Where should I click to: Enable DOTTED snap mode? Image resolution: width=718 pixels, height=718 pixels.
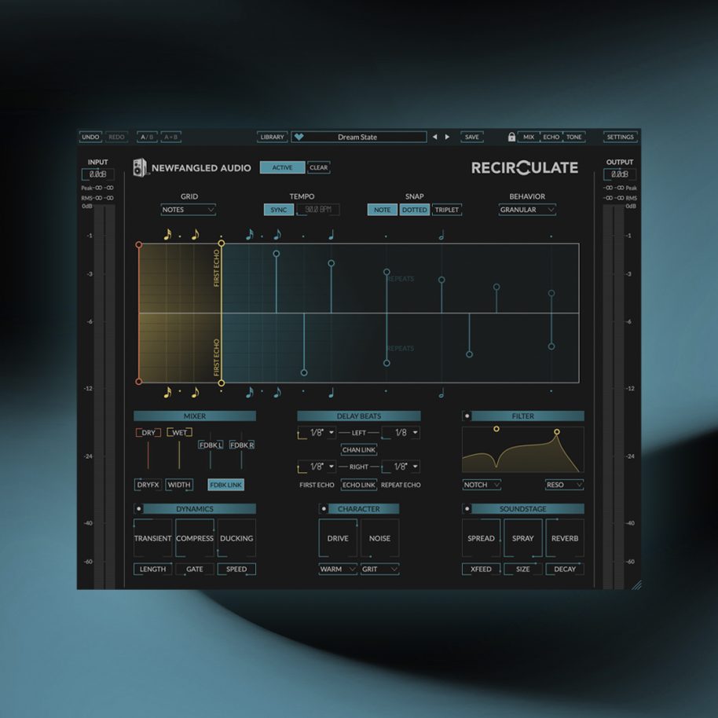coord(414,210)
